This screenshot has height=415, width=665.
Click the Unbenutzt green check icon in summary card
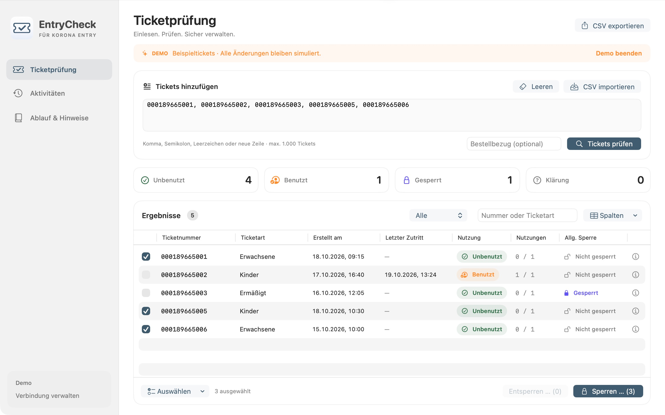(x=145, y=180)
